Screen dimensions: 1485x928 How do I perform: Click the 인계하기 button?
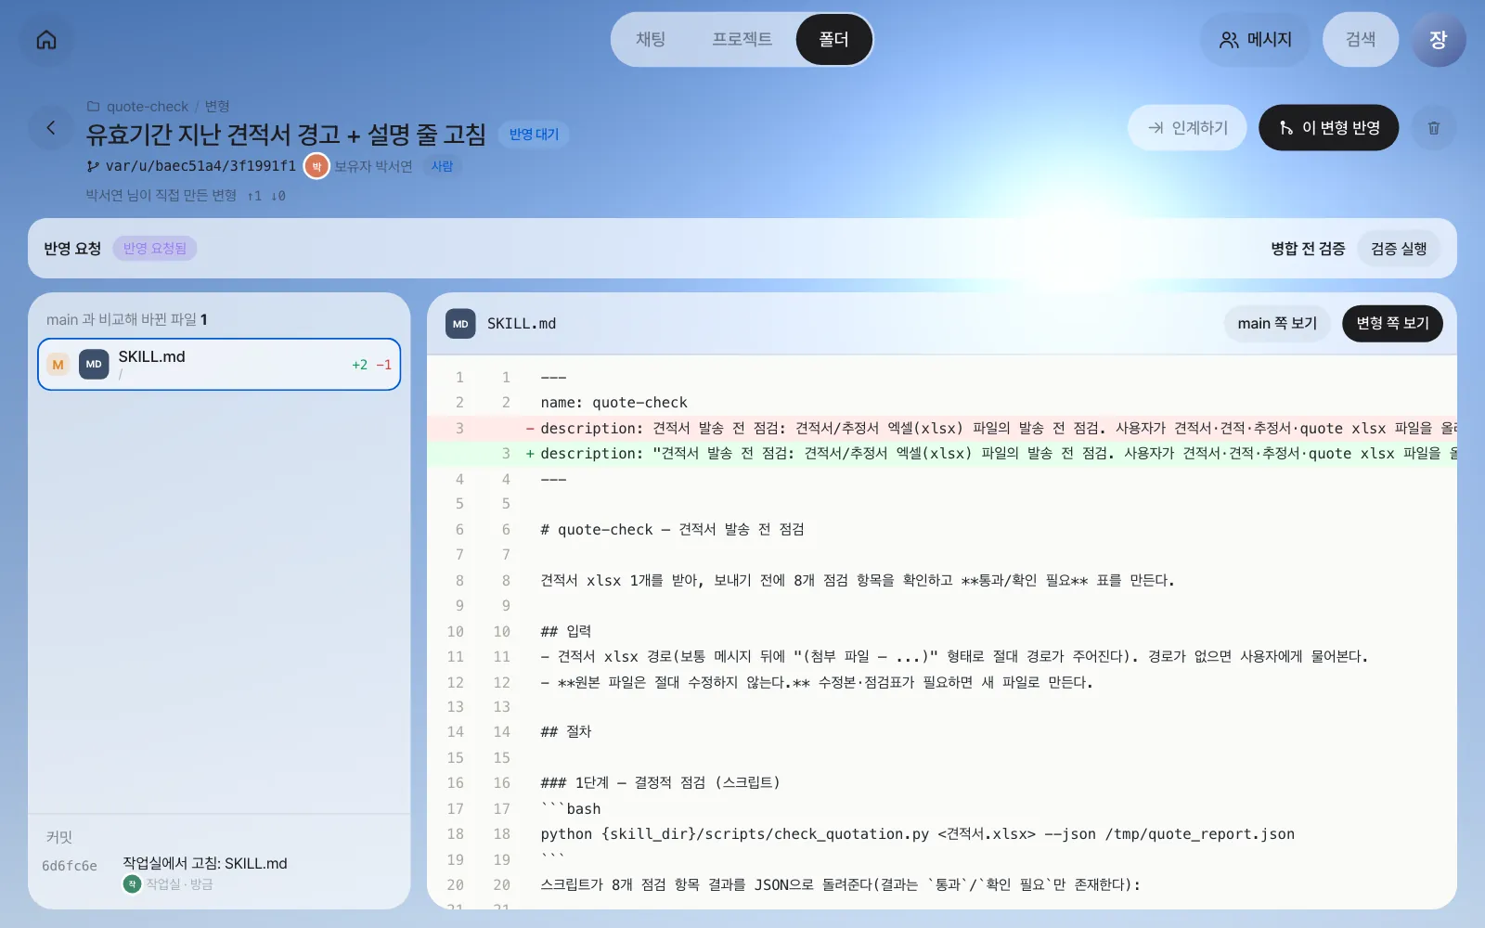click(x=1187, y=127)
